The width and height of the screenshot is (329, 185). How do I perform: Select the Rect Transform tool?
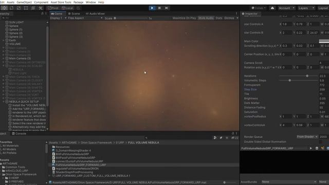[26, 8]
